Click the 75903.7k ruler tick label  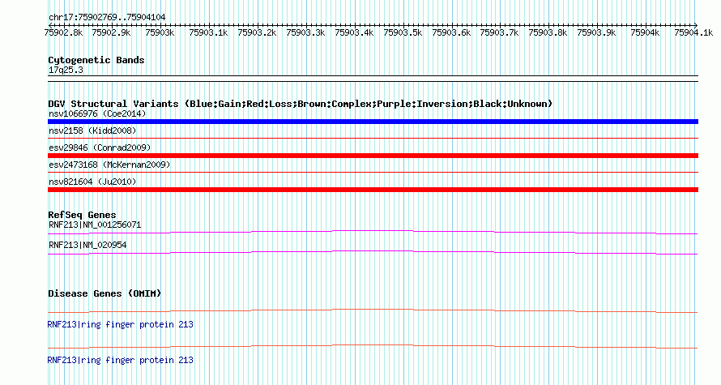499,32
